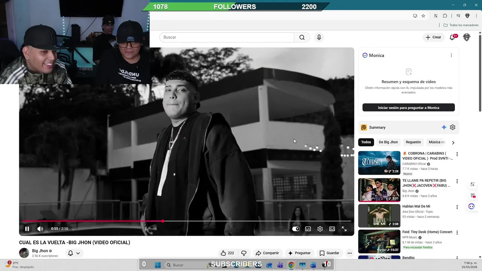Open Hablan Mal De Mi thumbnail
482x271 pixels.
pyautogui.click(x=379, y=216)
